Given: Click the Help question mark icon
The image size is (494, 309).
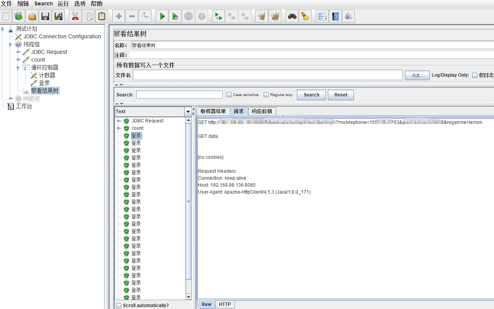Looking at the screenshot, I should [x=335, y=16].
